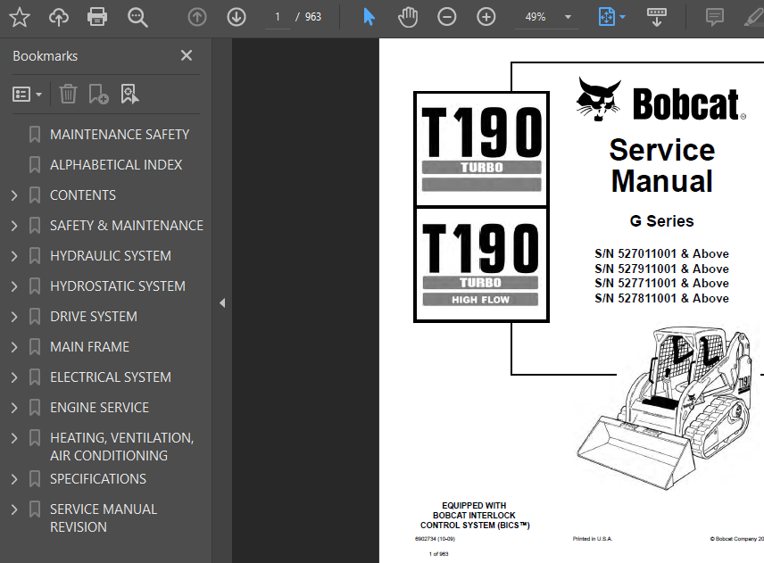
Task: Click the page number input field
Action: pos(278,17)
